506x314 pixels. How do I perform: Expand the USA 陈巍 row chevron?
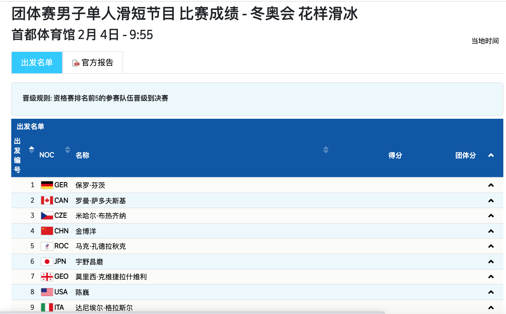491,292
